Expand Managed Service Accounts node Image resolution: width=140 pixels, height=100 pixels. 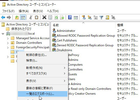pos(8,38)
